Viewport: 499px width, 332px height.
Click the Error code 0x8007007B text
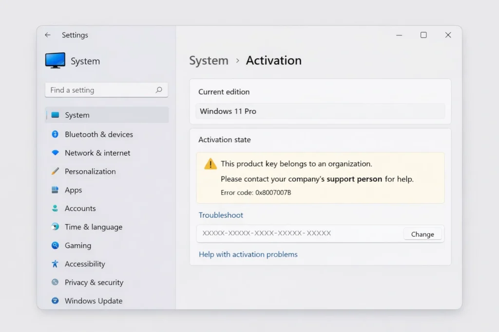256,192
